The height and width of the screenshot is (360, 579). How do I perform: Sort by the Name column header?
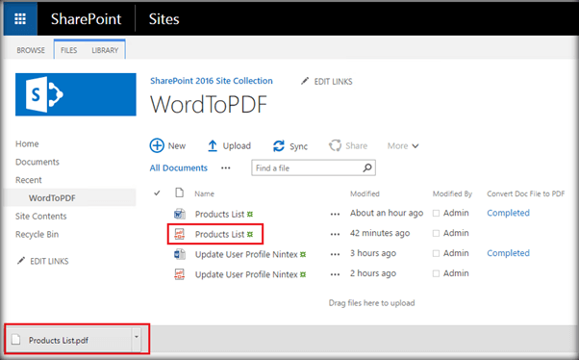(x=204, y=193)
